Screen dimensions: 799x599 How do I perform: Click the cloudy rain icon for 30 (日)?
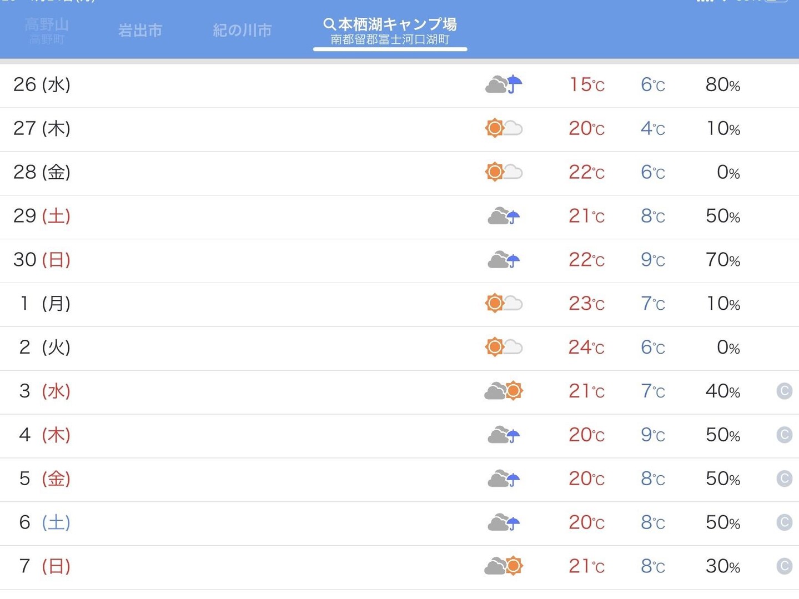(x=503, y=260)
